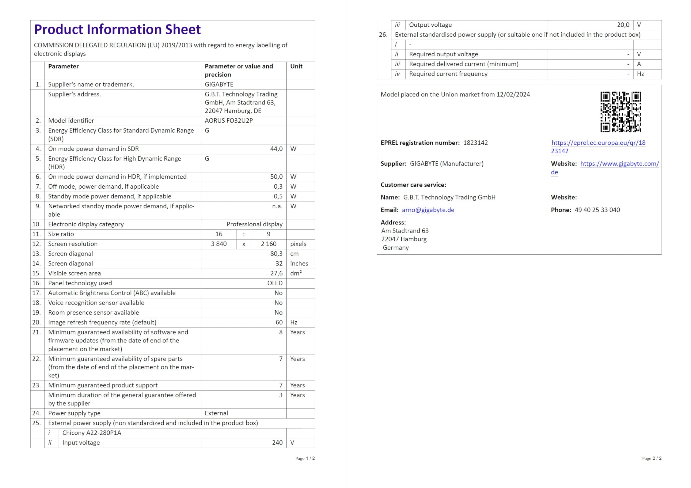The width and height of the screenshot is (691, 488).
Task: Click the 44,0 SDR power value
Action: tap(276, 149)
